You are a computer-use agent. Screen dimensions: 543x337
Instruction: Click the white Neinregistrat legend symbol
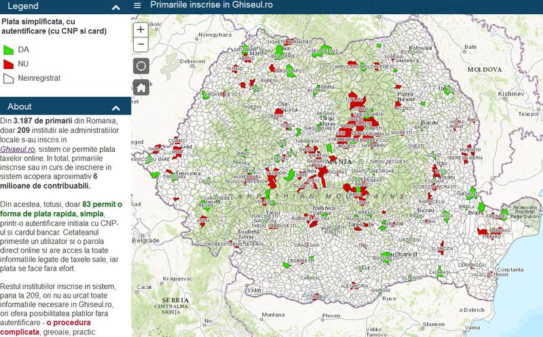tap(9, 78)
